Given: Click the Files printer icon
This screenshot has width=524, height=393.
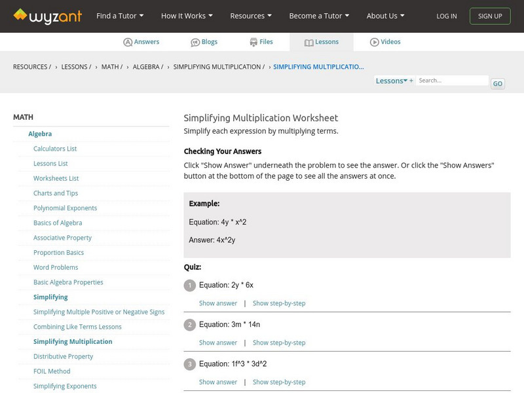Looking at the screenshot, I should click(253, 42).
